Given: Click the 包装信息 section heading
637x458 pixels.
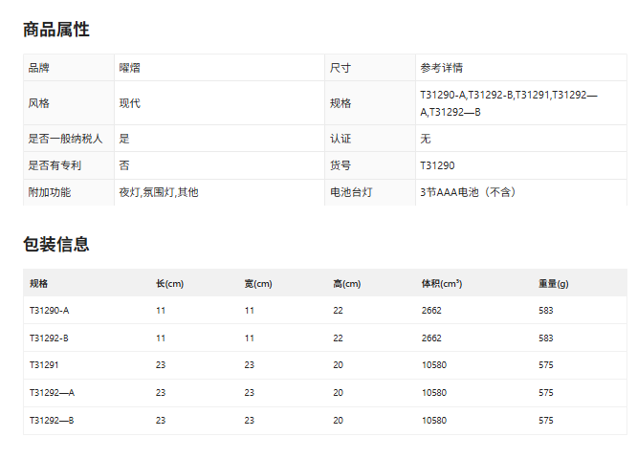Looking at the screenshot, I should click(x=56, y=244).
